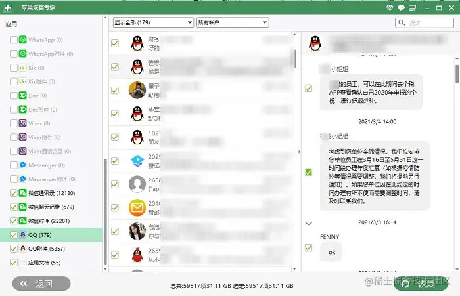This screenshot has height=296, width=460.
Task: Click the magnifier search icon
Action: pos(402,22)
